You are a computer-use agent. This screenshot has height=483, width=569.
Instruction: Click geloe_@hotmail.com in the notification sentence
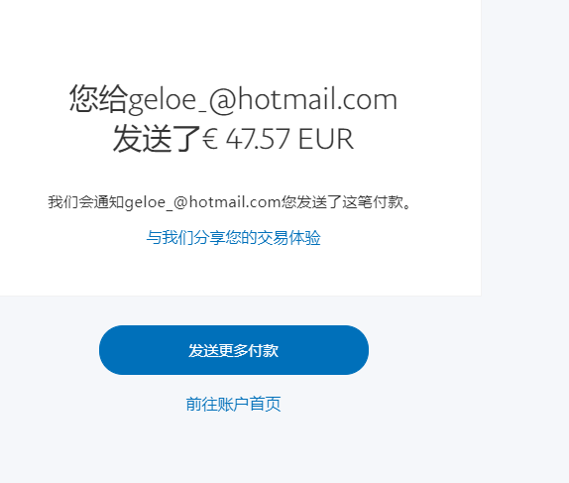point(202,202)
